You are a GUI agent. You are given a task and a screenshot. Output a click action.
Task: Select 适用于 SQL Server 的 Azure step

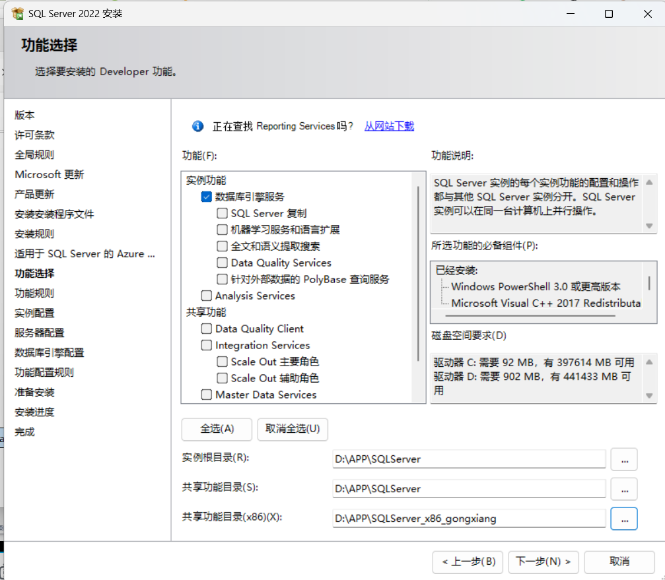85,254
